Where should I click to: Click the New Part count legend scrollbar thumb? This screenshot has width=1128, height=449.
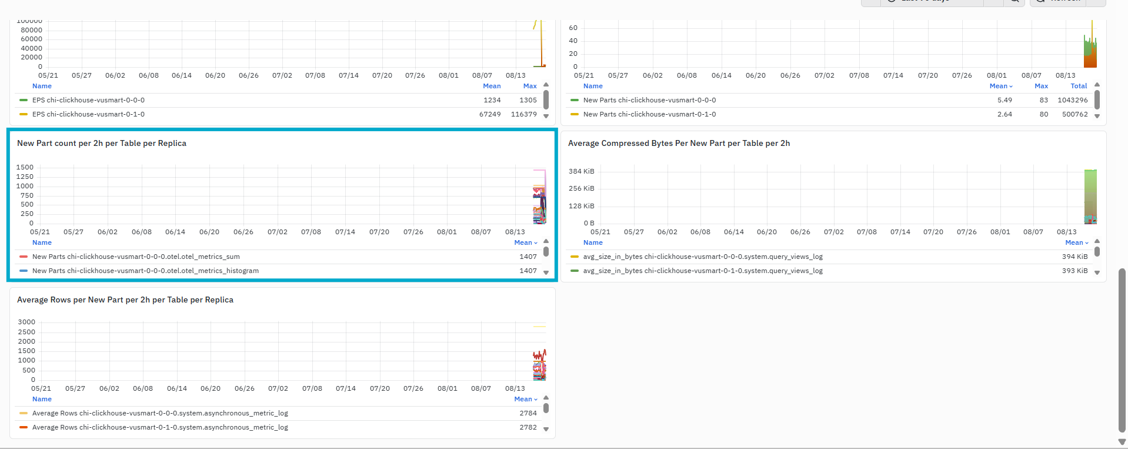click(x=546, y=252)
